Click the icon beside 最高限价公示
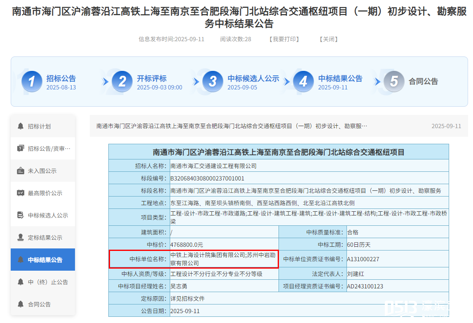This screenshot has height=323, width=473. 21,193
